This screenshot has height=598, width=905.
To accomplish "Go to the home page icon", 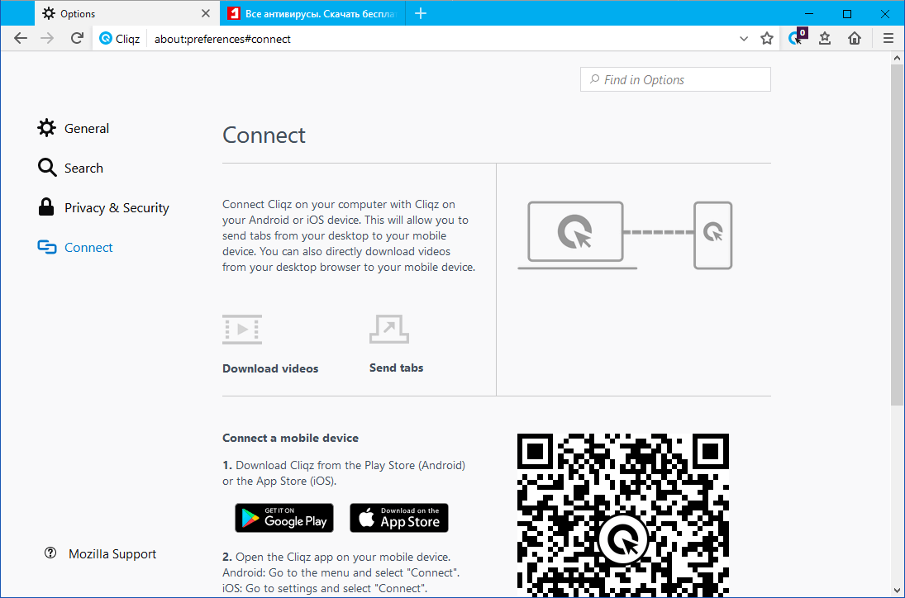I will (855, 39).
